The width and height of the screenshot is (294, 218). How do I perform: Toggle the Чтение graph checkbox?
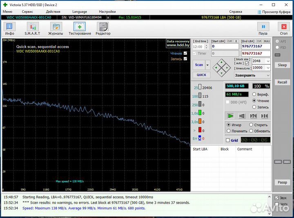click(x=185, y=53)
